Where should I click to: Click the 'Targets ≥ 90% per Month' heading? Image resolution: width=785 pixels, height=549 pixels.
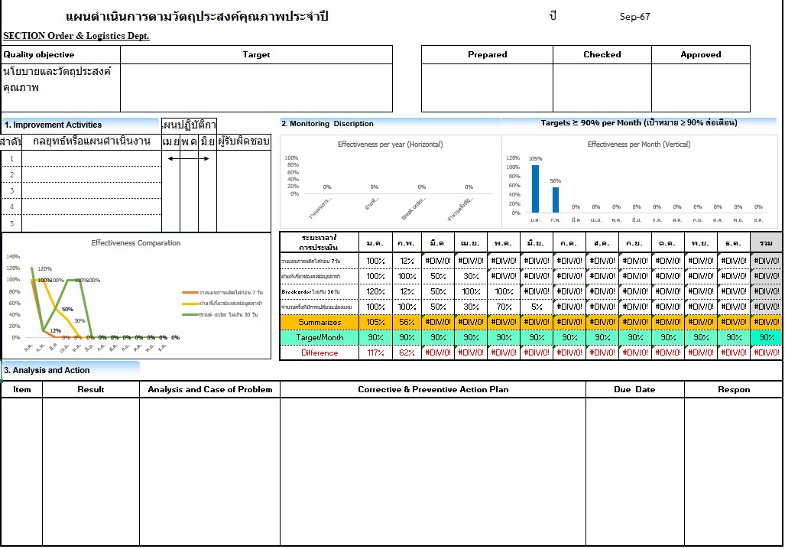pos(638,123)
